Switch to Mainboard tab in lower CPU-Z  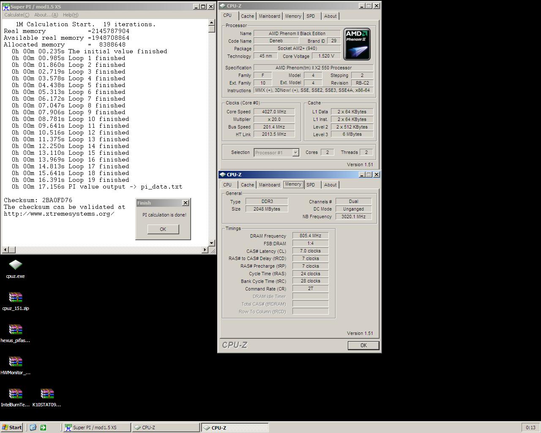pyautogui.click(x=269, y=185)
